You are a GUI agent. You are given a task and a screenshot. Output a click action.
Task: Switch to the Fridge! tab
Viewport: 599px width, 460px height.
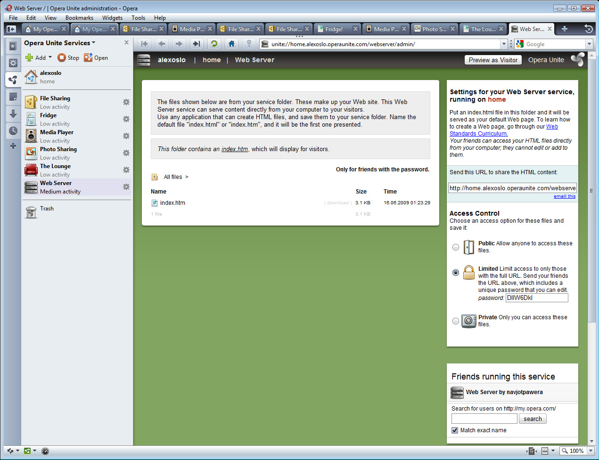pos(334,29)
